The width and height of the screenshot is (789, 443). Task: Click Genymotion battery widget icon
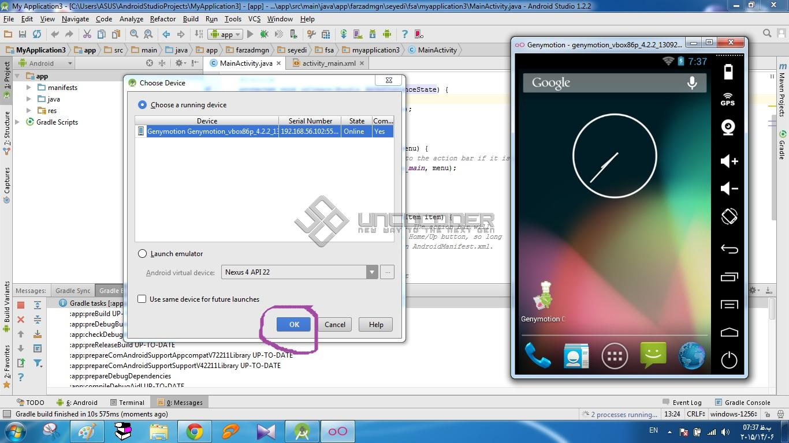(728, 72)
